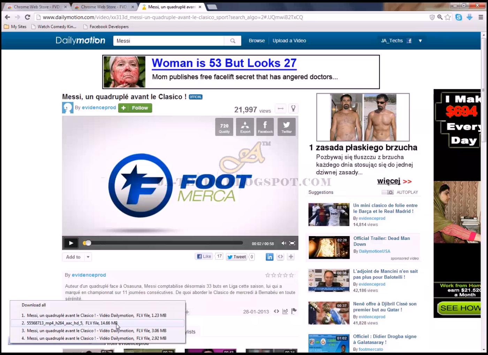Open the Dailymotion logo home link
This screenshot has height=355, width=488.
81,40
